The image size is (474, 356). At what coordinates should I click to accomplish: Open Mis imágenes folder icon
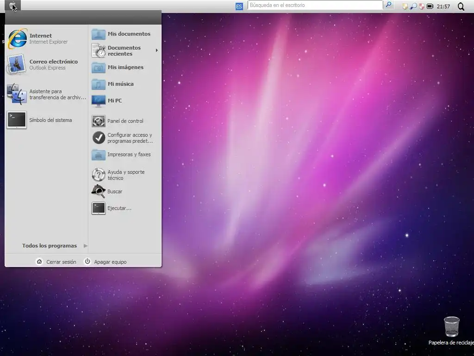[98, 68]
